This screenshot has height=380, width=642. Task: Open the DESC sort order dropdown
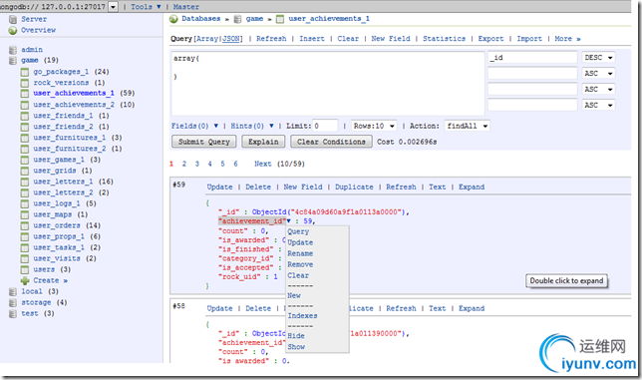tap(598, 58)
